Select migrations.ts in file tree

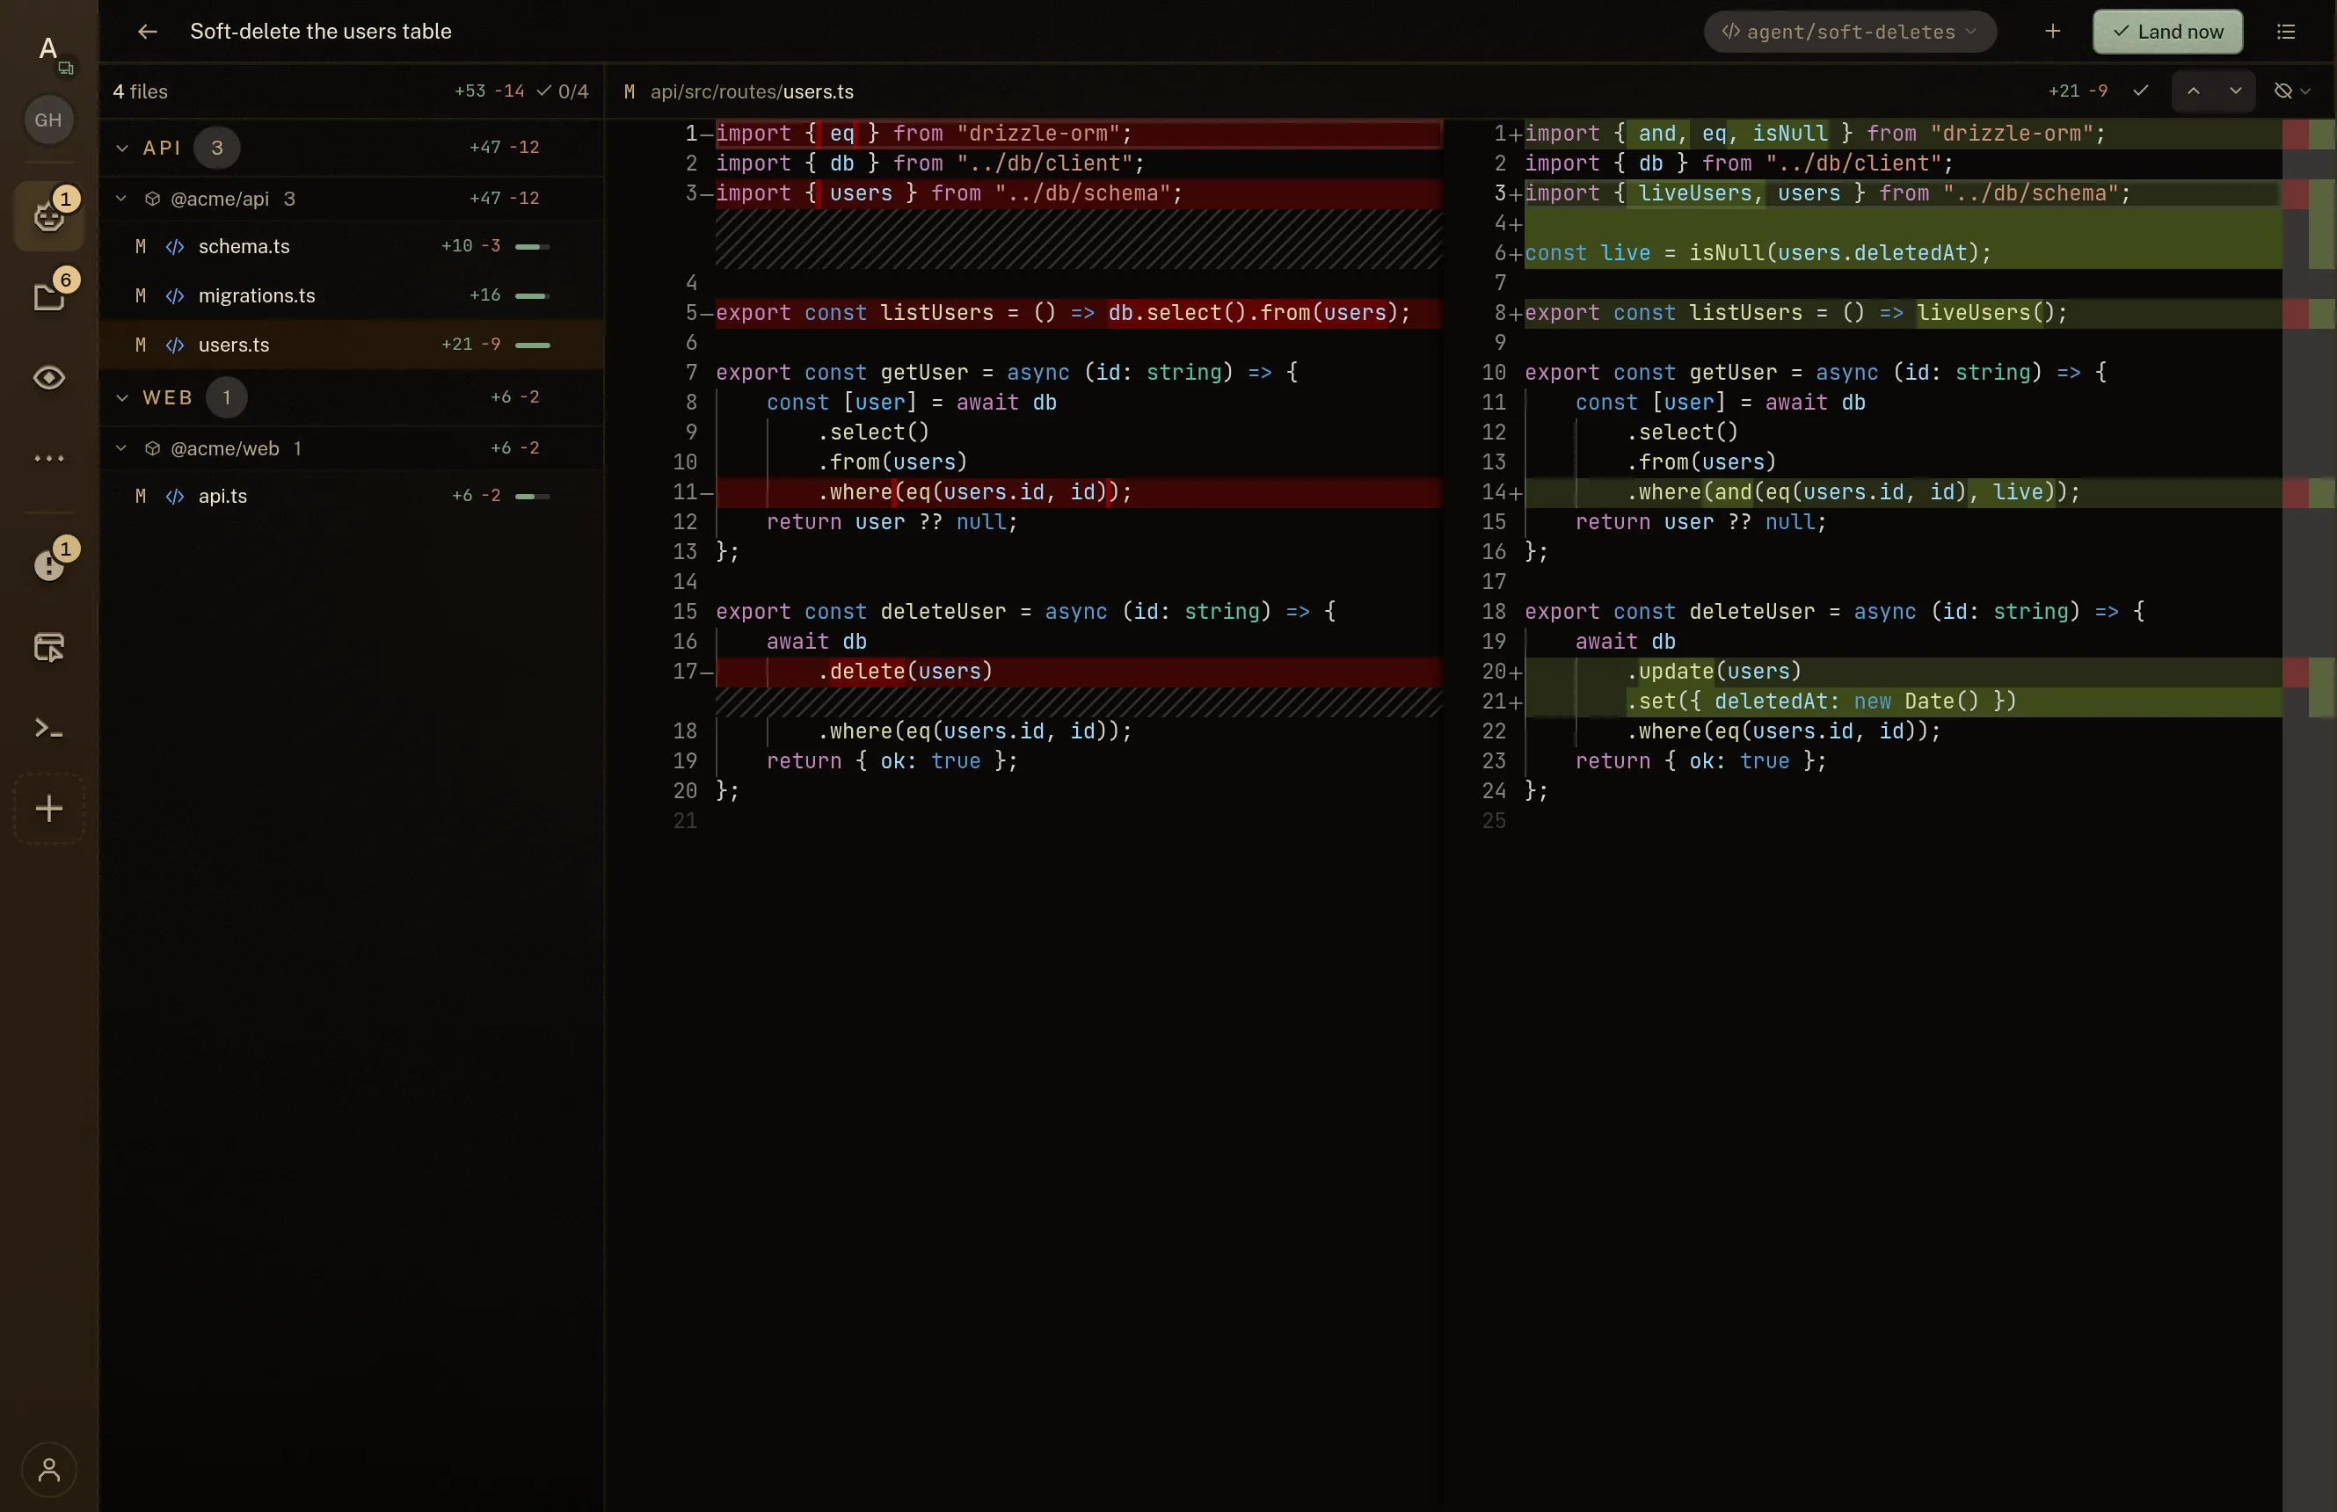pyautogui.click(x=352, y=295)
